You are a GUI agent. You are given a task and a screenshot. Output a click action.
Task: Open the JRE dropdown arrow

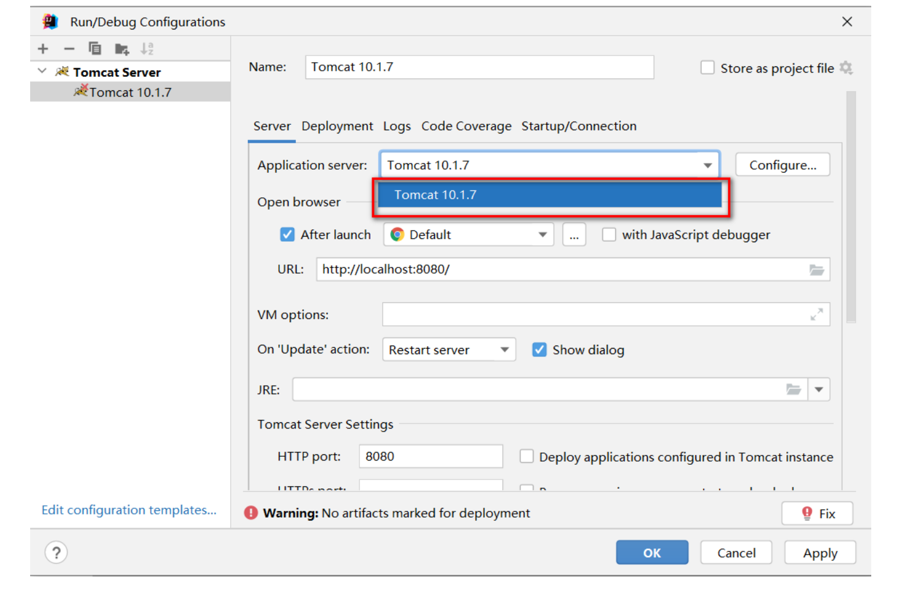point(819,390)
